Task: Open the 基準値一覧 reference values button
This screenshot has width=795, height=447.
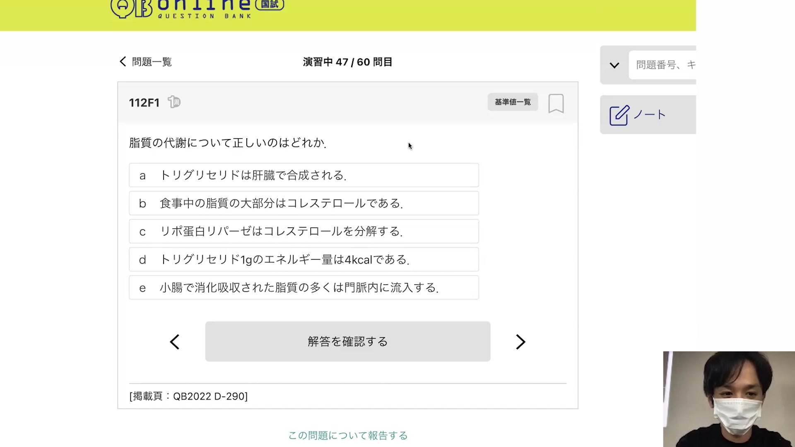Action: [x=513, y=102]
